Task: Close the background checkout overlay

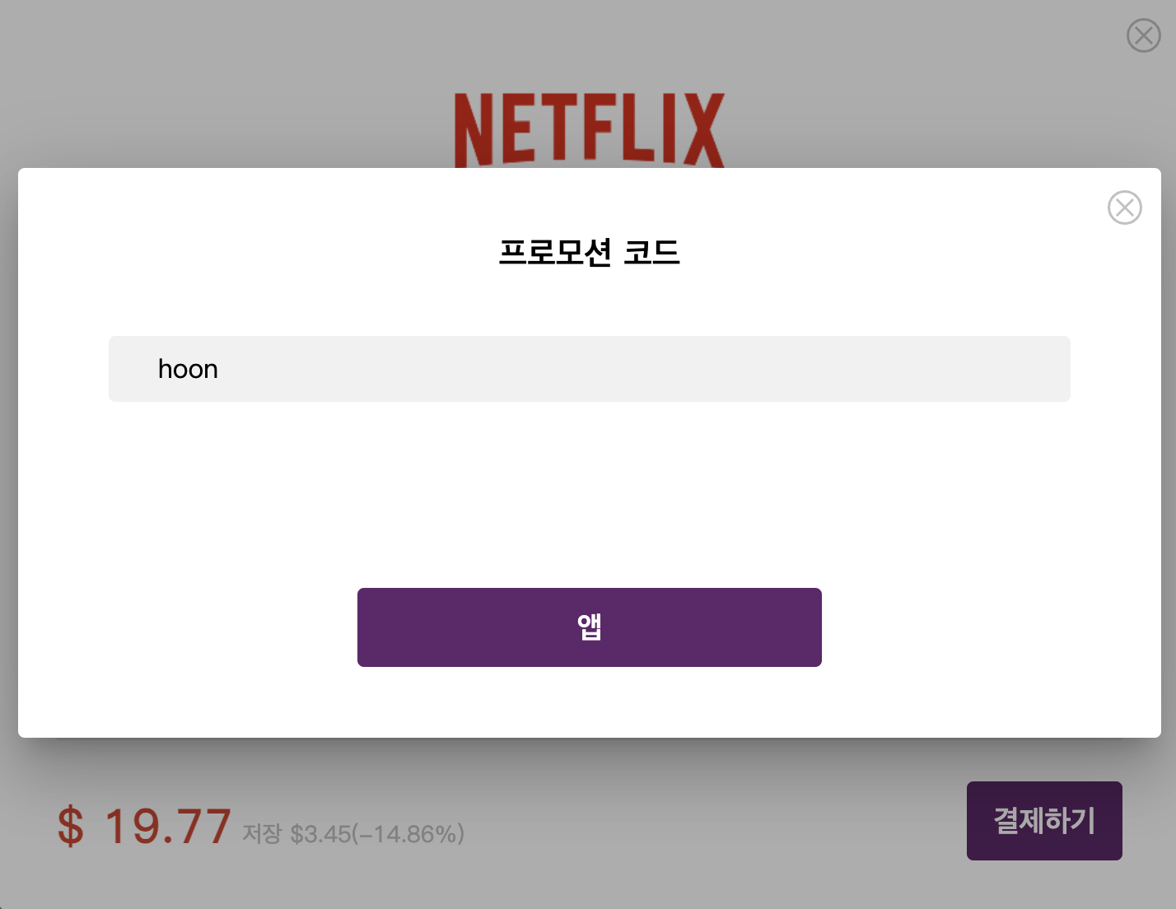Action: [1143, 35]
